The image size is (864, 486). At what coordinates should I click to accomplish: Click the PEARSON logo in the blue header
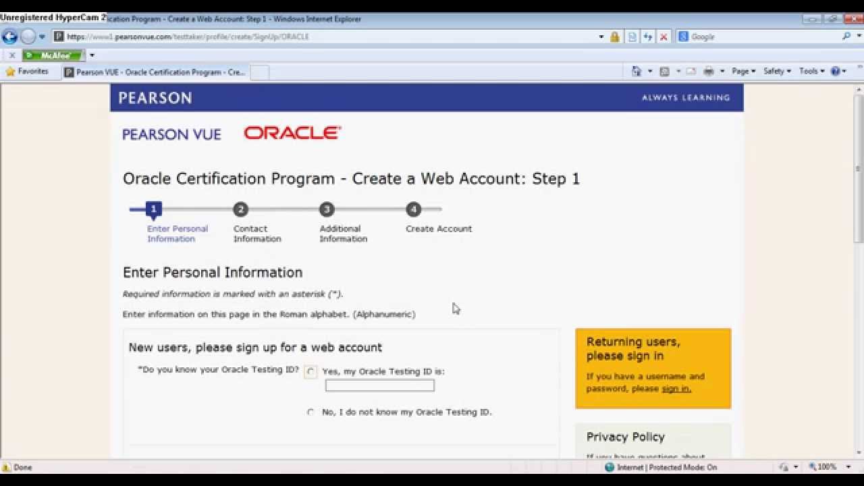(155, 98)
